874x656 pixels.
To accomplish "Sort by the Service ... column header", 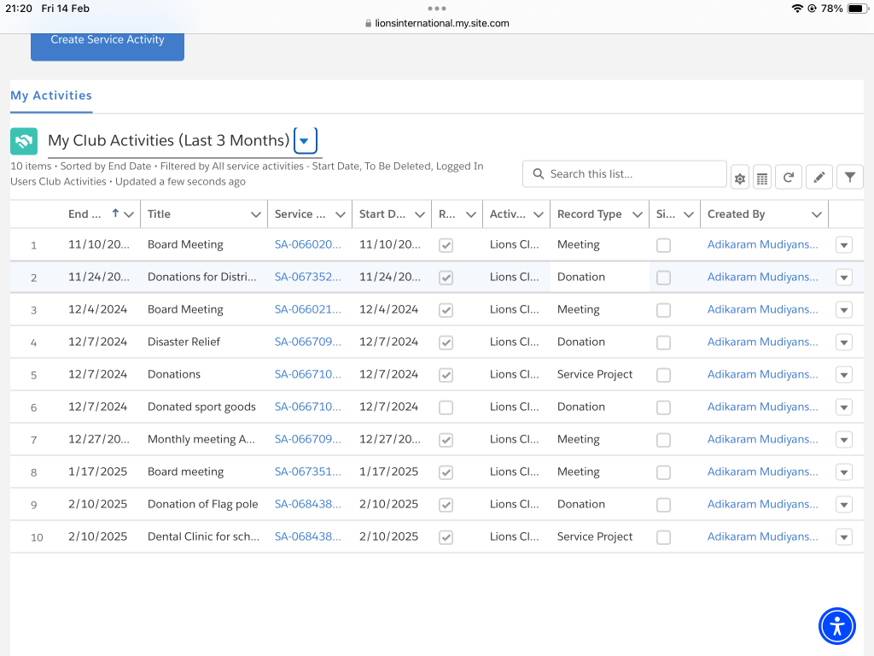I will tap(300, 214).
